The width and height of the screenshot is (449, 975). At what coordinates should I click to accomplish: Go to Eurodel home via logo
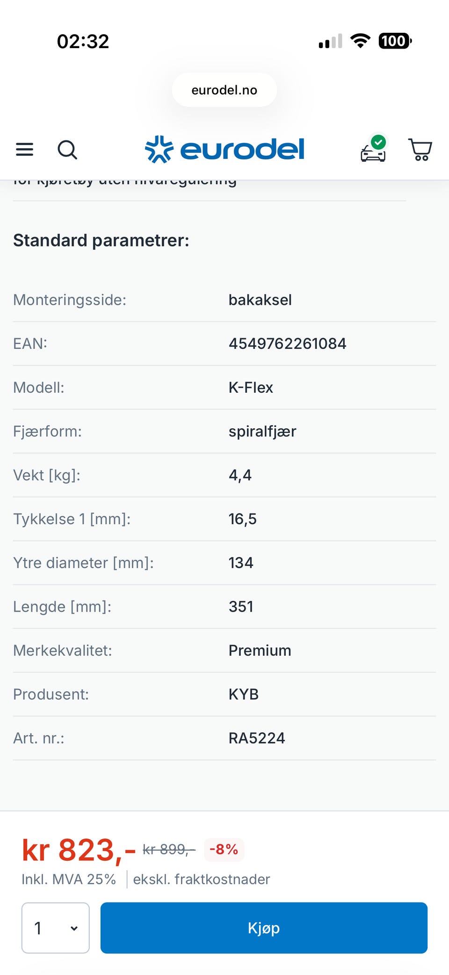point(224,150)
